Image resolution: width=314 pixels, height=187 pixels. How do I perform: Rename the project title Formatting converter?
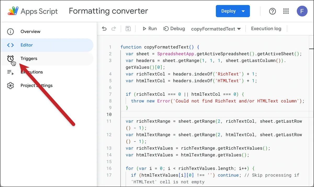108,11
